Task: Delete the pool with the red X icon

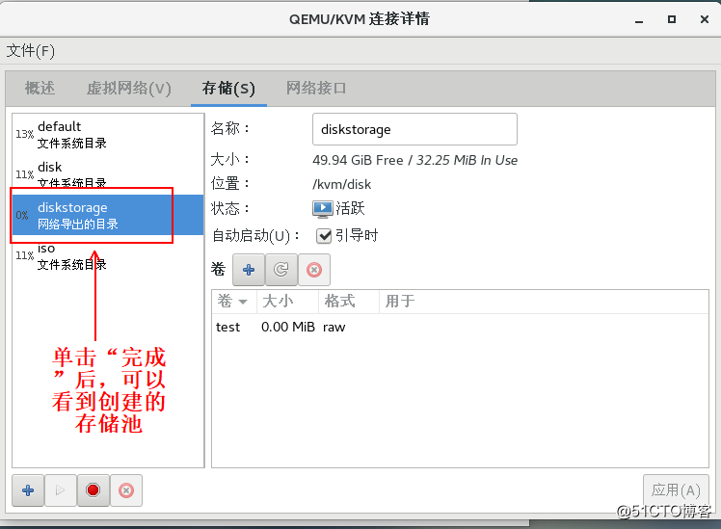Action: click(x=126, y=490)
